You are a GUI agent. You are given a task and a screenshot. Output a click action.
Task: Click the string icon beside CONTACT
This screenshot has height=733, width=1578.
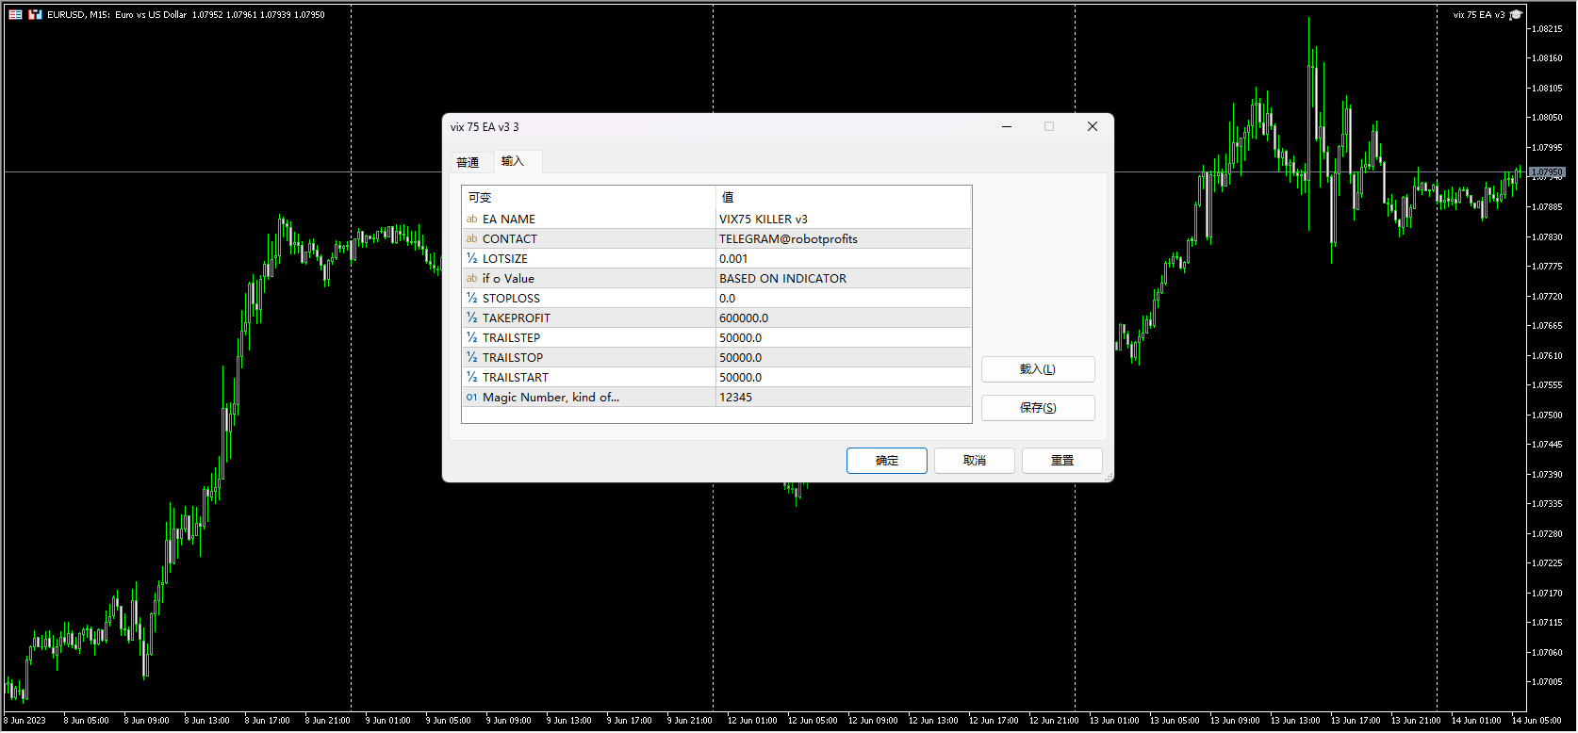pyautogui.click(x=471, y=239)
